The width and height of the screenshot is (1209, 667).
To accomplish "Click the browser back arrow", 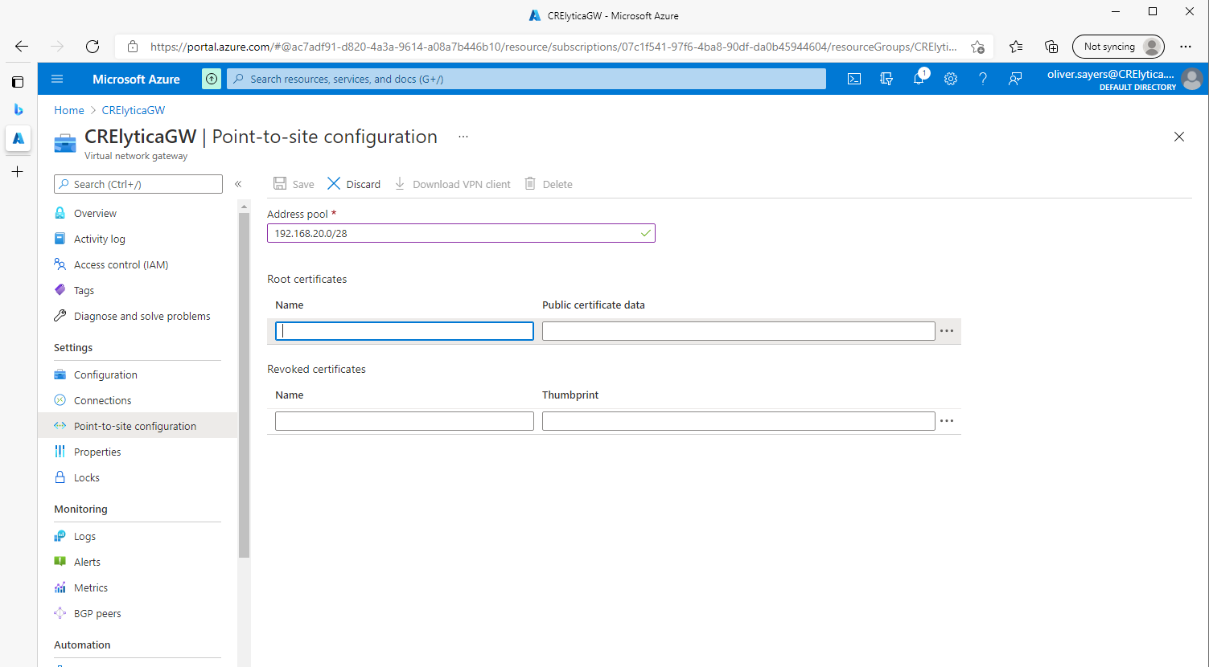I will [22, 47].
